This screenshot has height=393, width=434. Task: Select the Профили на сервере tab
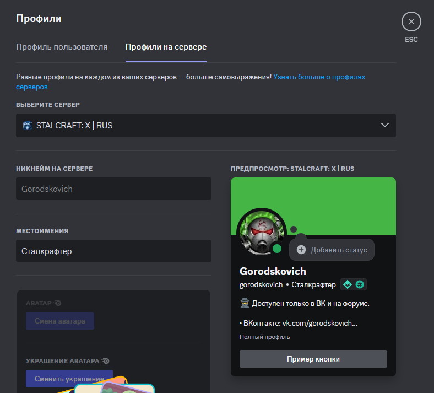(x=166, y=47)
